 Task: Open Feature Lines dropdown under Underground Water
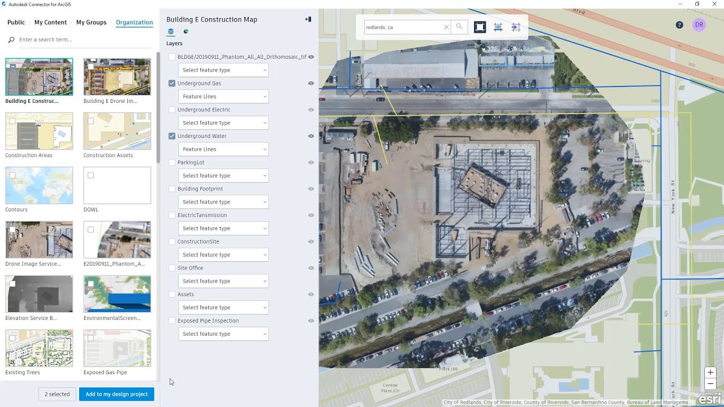click(223, 149)
